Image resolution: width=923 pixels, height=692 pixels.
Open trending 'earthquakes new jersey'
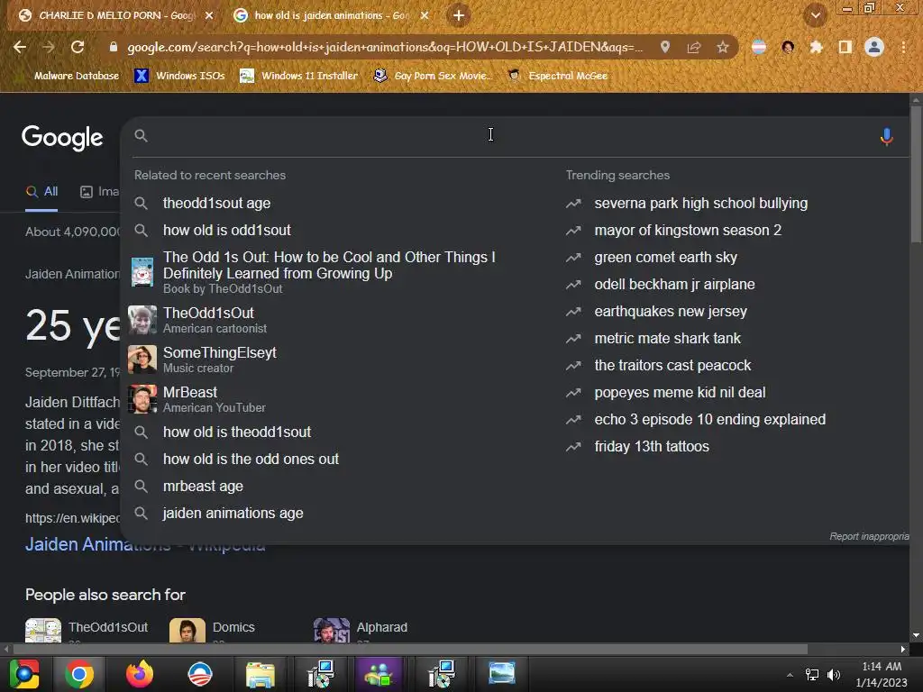[671, 312]
